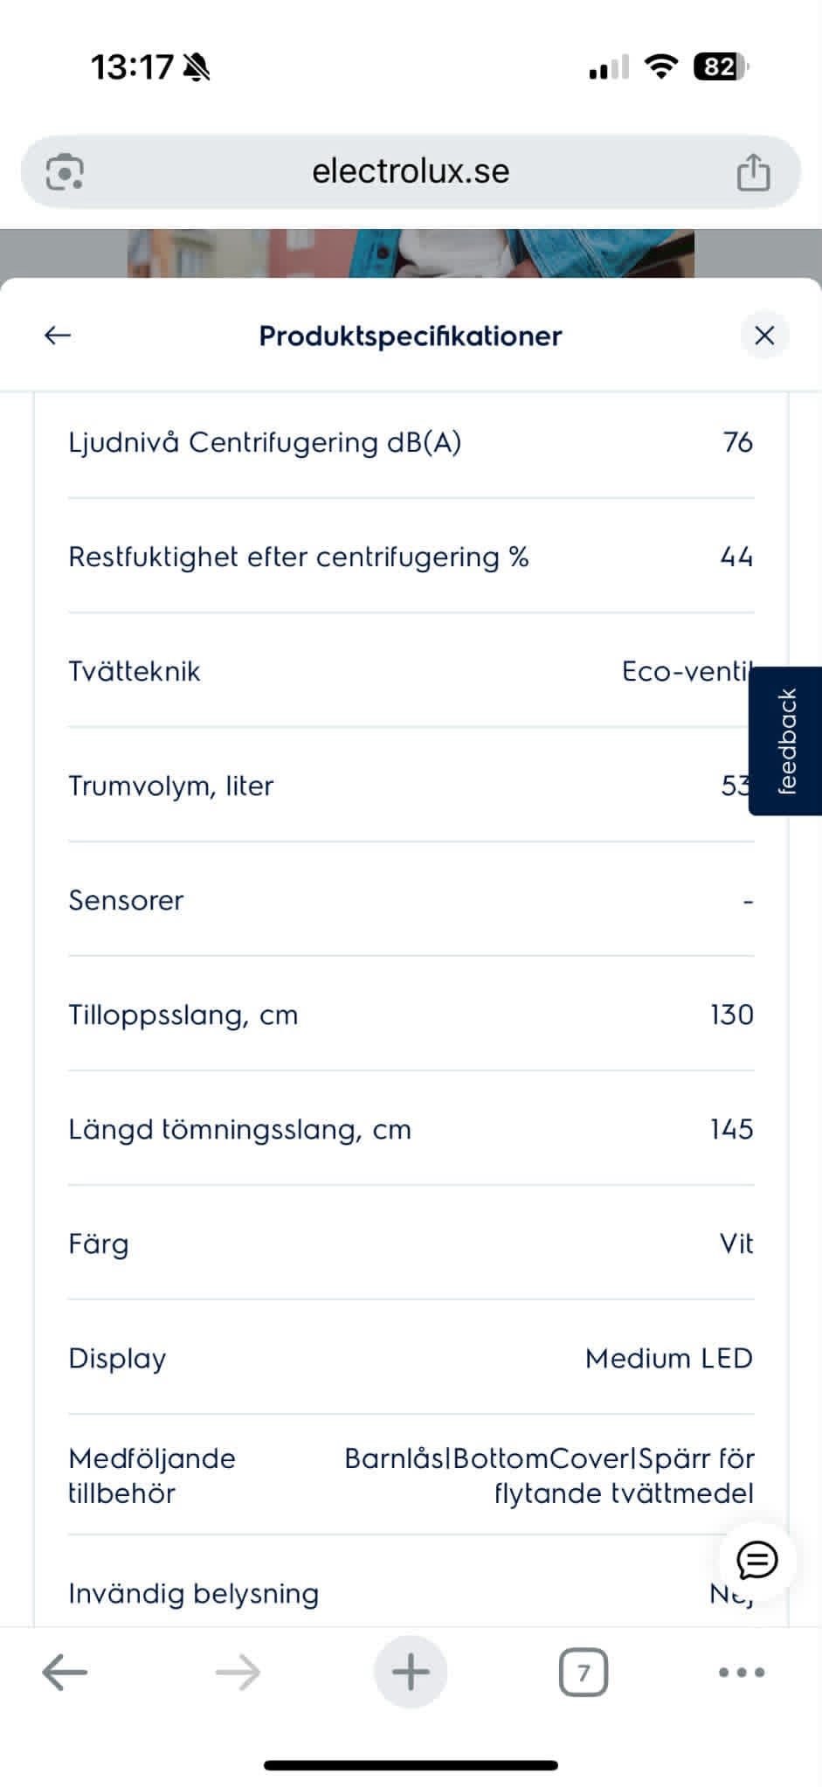Tap the product image behind panel
This screenshot has height=1787, width=822.
pos(411,253)
